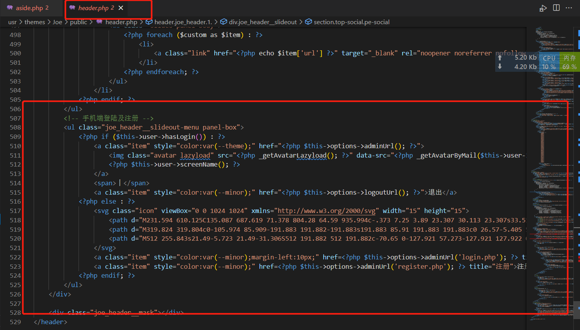Click line number 517 in the gutter
Image resolution: width=580 pixels, height=330 pixels.
(x=15, y=211)
